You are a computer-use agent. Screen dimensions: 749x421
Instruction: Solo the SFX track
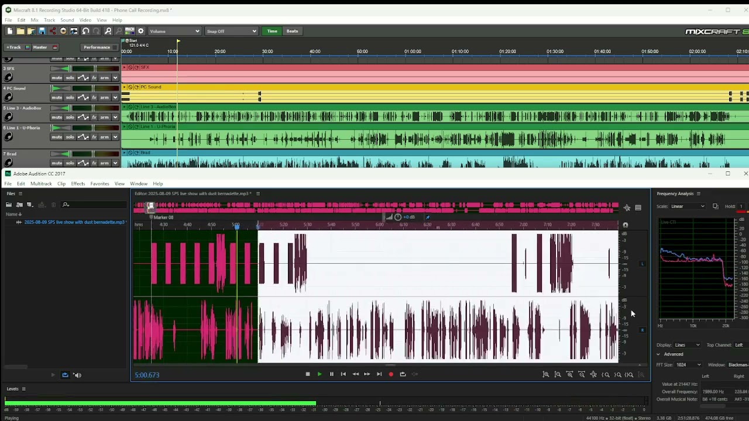point(70,78)
